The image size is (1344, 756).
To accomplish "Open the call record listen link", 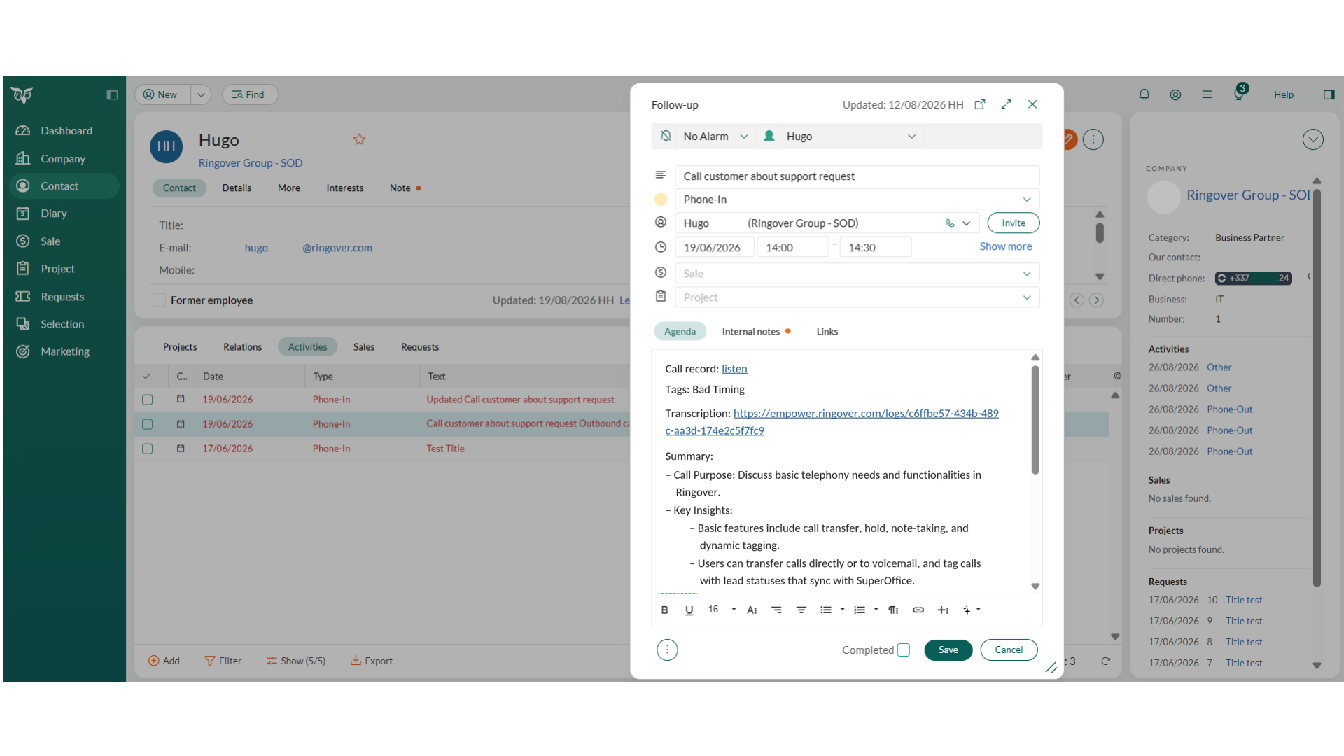I will coord(734,369).
